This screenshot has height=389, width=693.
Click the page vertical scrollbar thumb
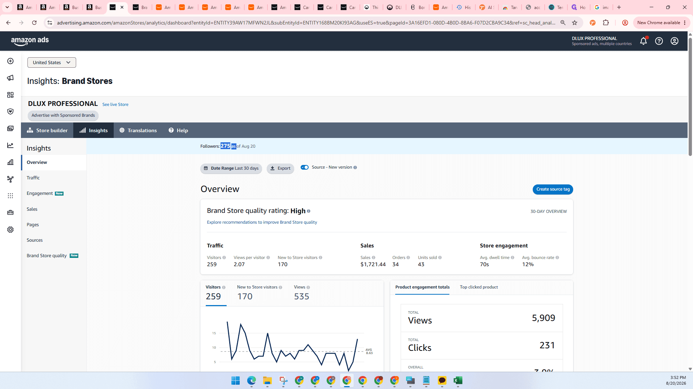(x=690, y=97)
